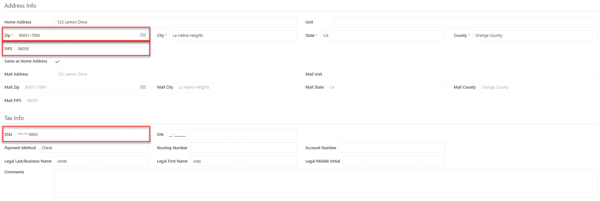Click the City field showing La Habra Heights
The image size is (600, 201).
[x=233, y=35]
